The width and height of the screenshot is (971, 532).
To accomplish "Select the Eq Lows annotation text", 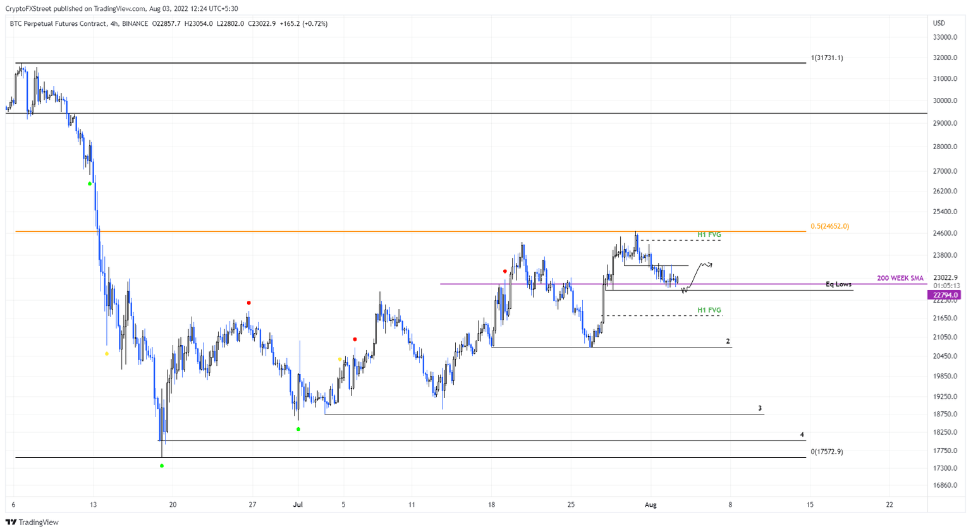I will pyautogui.click(x=838, y=285).
